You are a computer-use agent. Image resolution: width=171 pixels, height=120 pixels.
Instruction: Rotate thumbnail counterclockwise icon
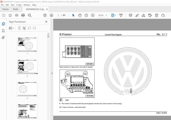(x=29, y=28)
